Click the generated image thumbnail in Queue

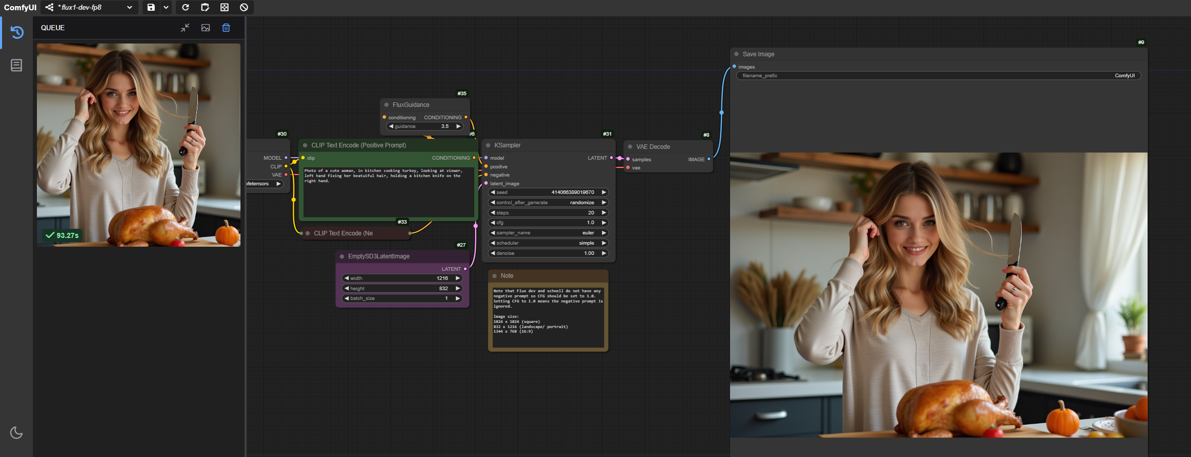point(138,145)
